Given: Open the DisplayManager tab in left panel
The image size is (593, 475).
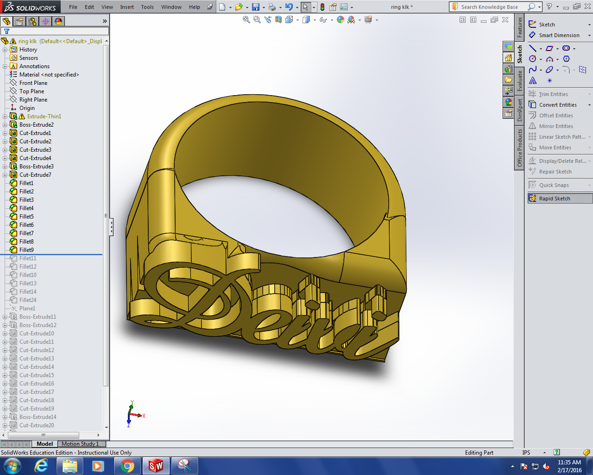Looking at the screenshot, I should [58, 21].
